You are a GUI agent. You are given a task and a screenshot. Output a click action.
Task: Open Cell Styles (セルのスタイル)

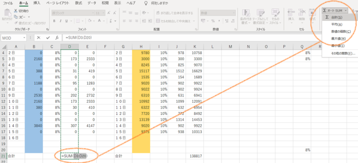click(275, 17)
